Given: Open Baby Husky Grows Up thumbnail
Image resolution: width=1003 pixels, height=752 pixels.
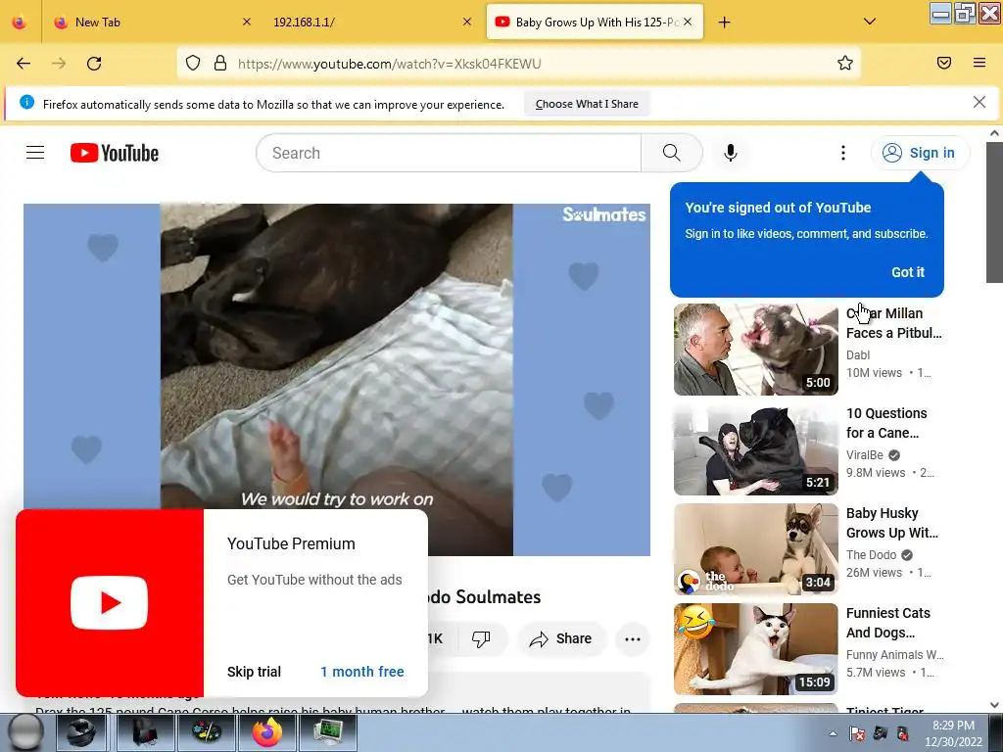Looking at the screenshot, I should coord(755,548).
